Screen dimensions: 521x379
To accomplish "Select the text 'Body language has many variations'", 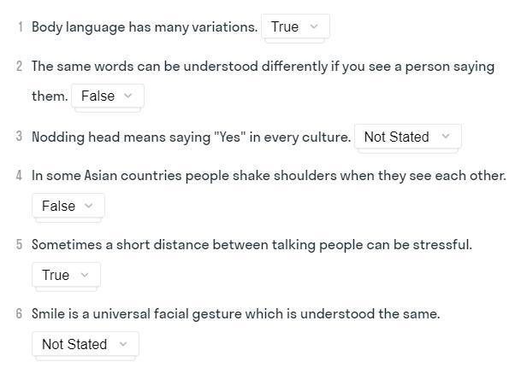I will (145, 27).
